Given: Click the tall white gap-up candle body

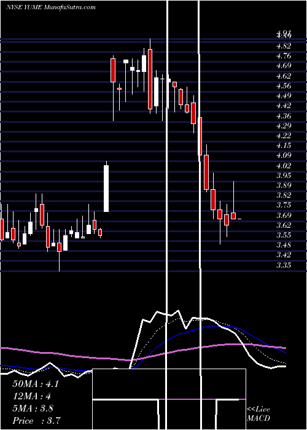Looking at the screenshot, I should (x=106, y=189).
